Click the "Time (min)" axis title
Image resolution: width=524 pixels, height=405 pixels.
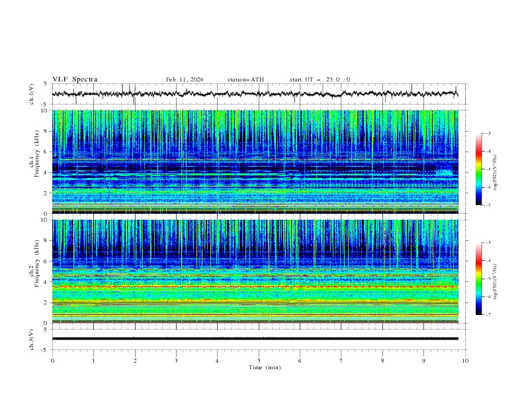click(265, 367)
